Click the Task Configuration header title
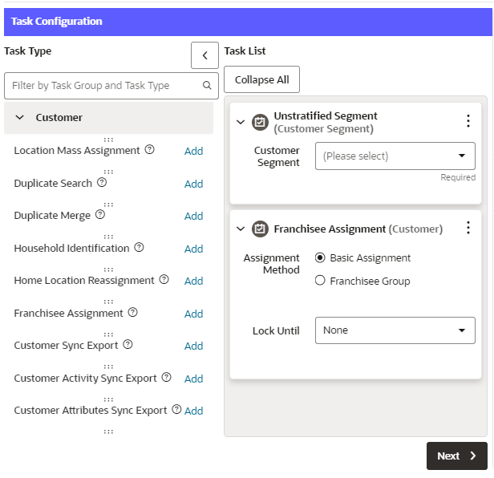The width and height of the screenshot is (494, 478). point(57,22)
